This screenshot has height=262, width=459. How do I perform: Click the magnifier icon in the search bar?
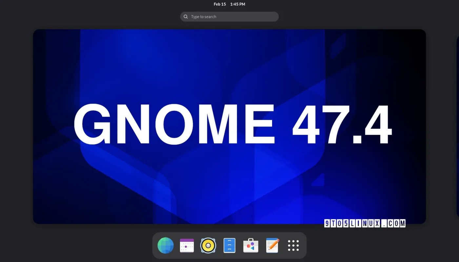[x=186, y=17]
